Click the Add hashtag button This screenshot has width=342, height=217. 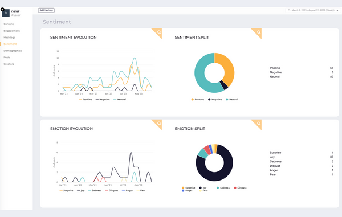click(x=46, y=10)
